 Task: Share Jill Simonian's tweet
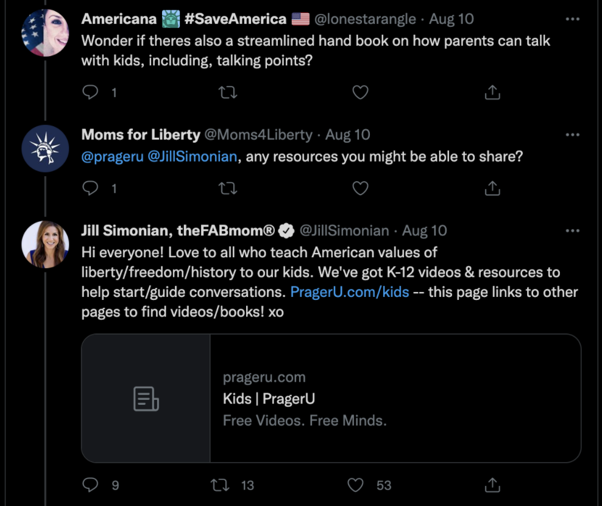pyautogui.click(x=492, y=485)
